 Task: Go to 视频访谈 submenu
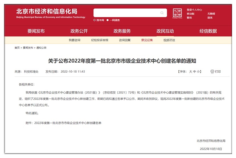coord(169,40)
